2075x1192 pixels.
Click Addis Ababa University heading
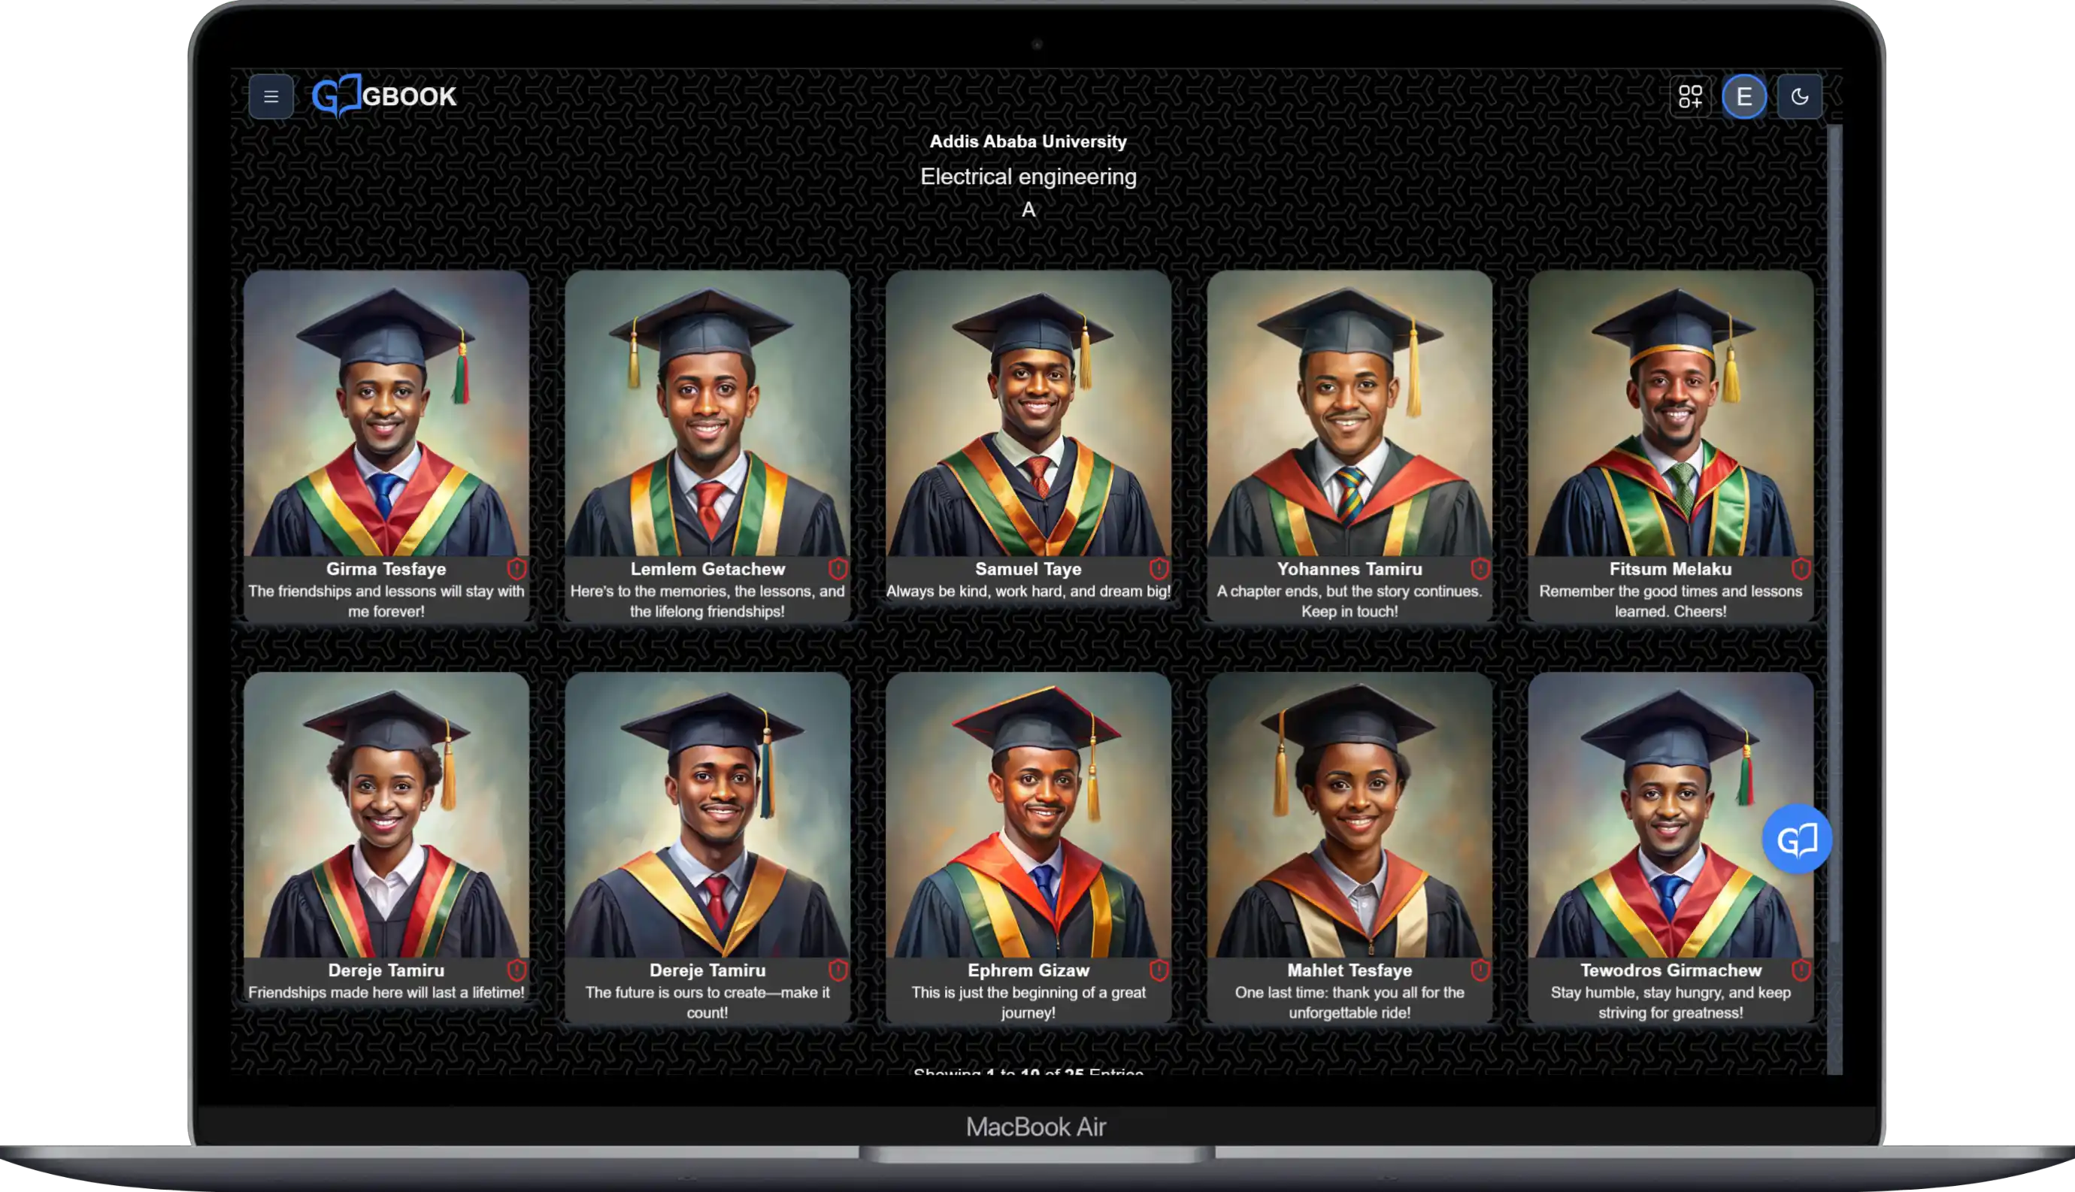(x=1028, y=141)
